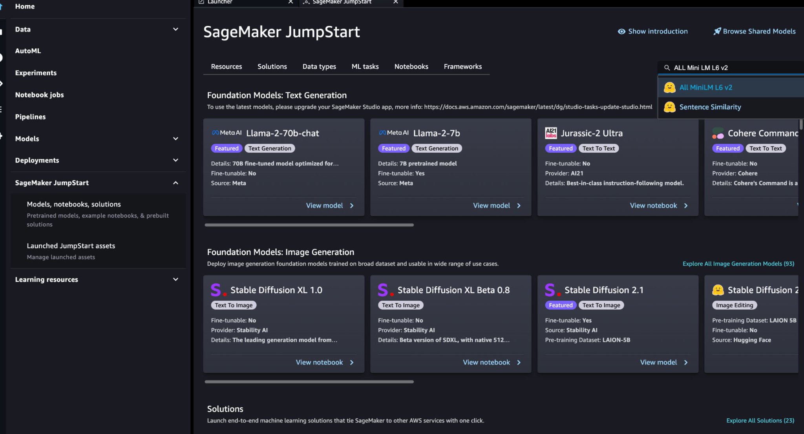Open the Notebooks tab
Viewport: 804px width, 434px height.
click(x=411, y=67)
